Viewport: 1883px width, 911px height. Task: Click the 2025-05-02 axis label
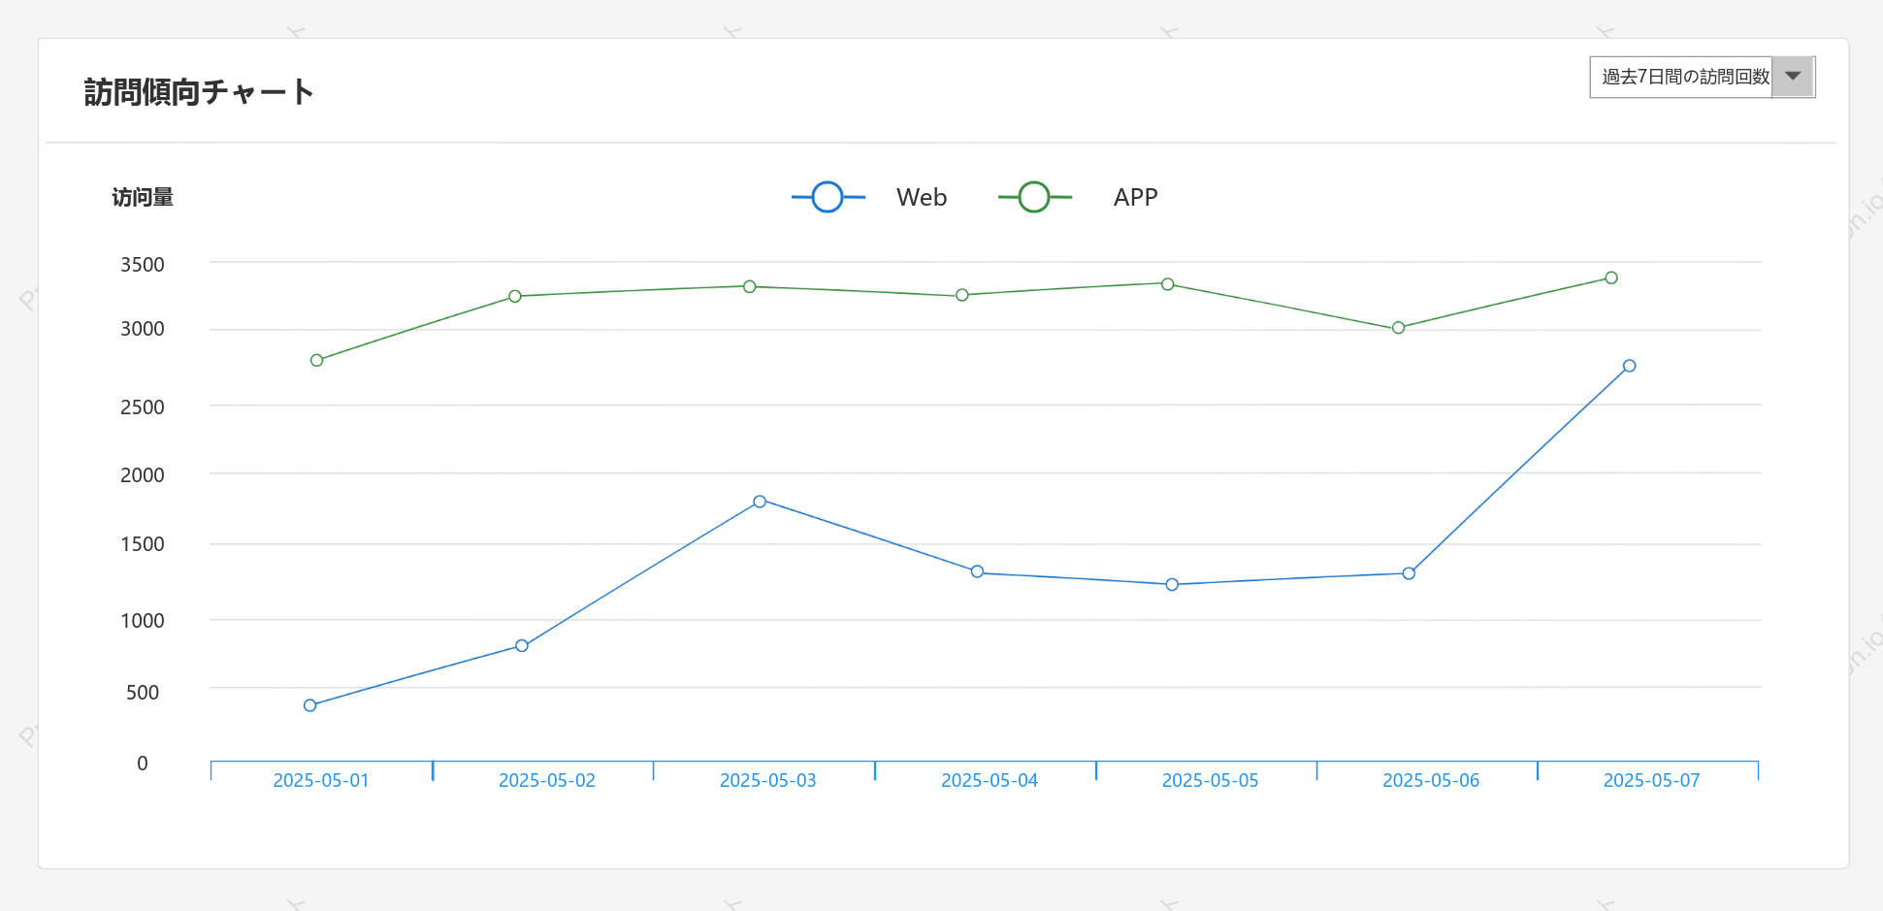[547, 781]
